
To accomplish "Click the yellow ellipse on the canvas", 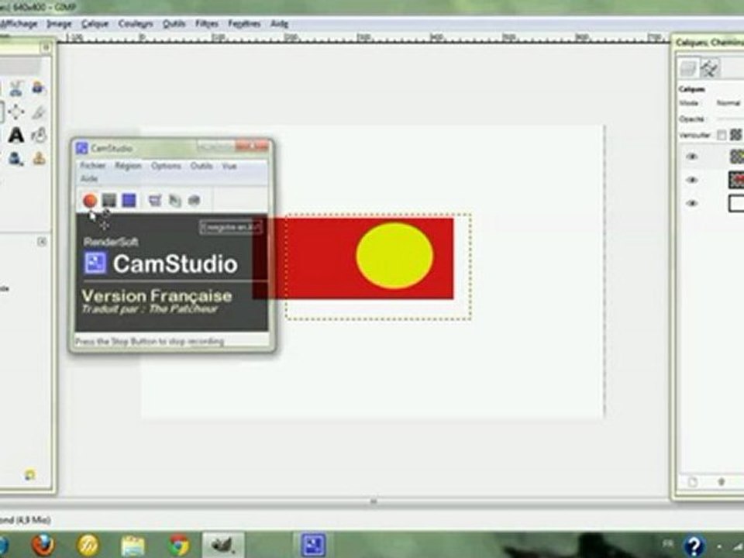I will [x=394, y=256].
